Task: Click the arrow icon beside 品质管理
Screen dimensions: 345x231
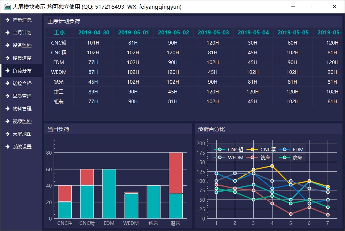Action: pos(7,96)
